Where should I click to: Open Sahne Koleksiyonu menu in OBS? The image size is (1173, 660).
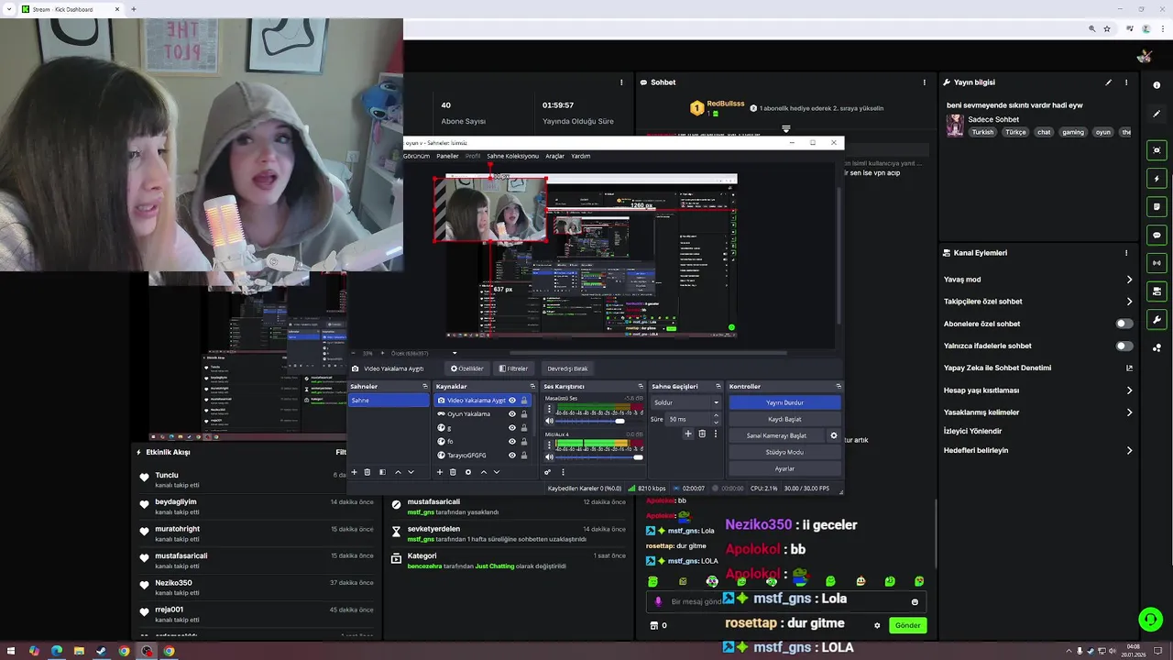tap(512, 156)
